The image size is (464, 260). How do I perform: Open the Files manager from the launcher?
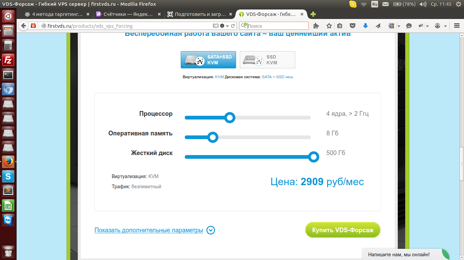pyautogui.click(x=8, y=30)
